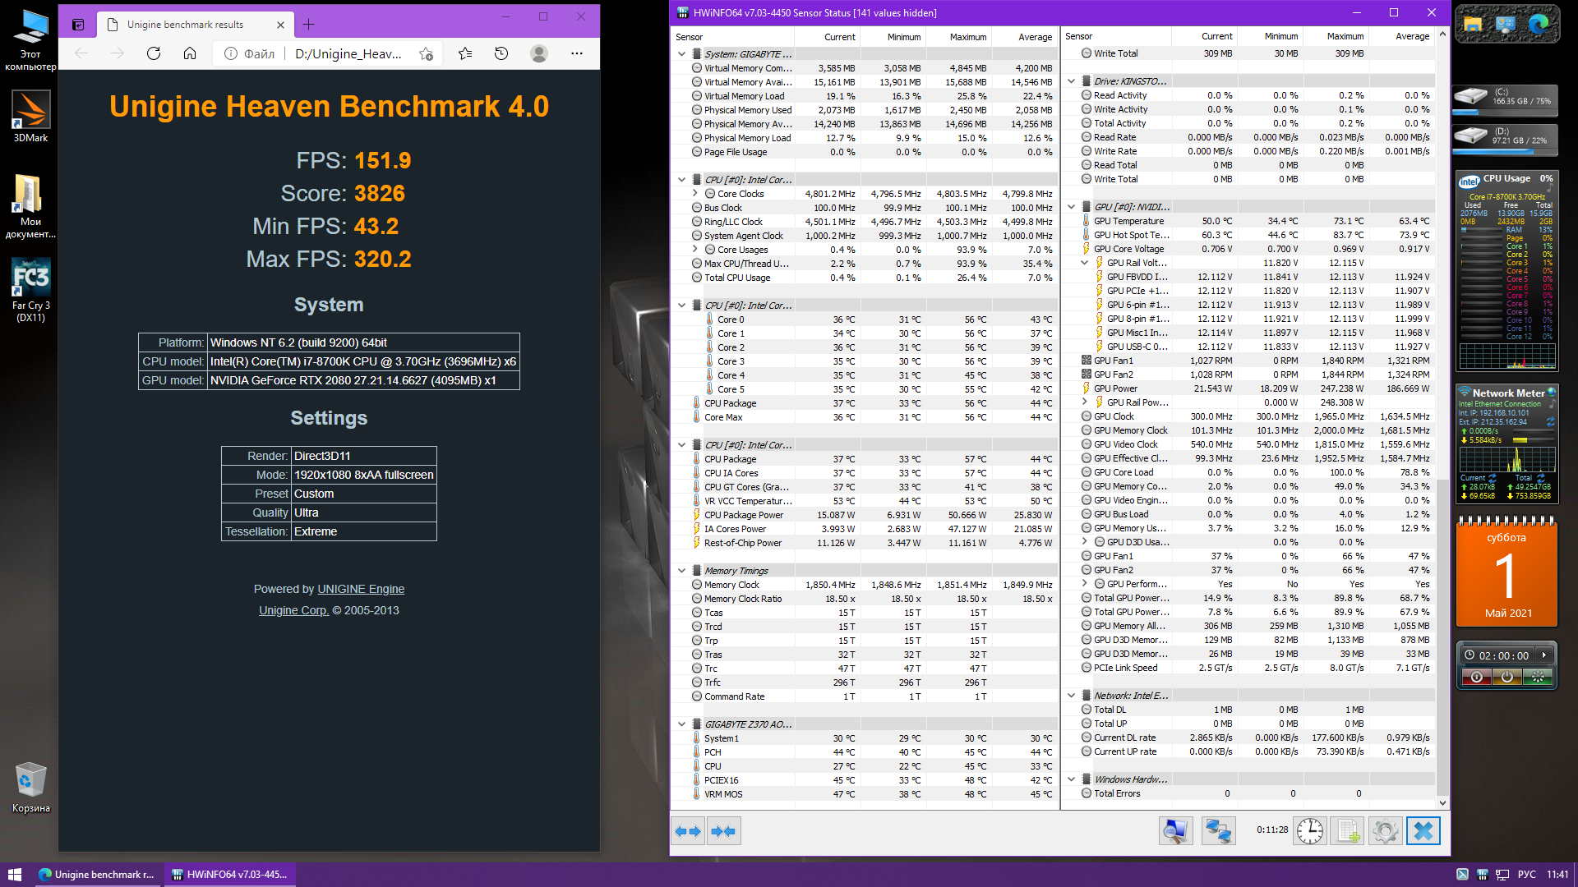Click the network monitors icon in HWiNFO toolbar

click(1218, 831)
